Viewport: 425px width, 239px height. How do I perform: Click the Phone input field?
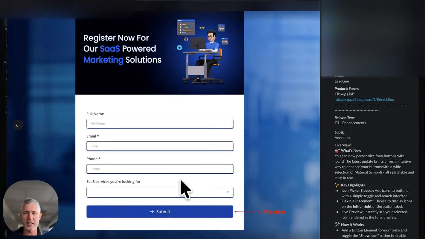coord(160,169)
